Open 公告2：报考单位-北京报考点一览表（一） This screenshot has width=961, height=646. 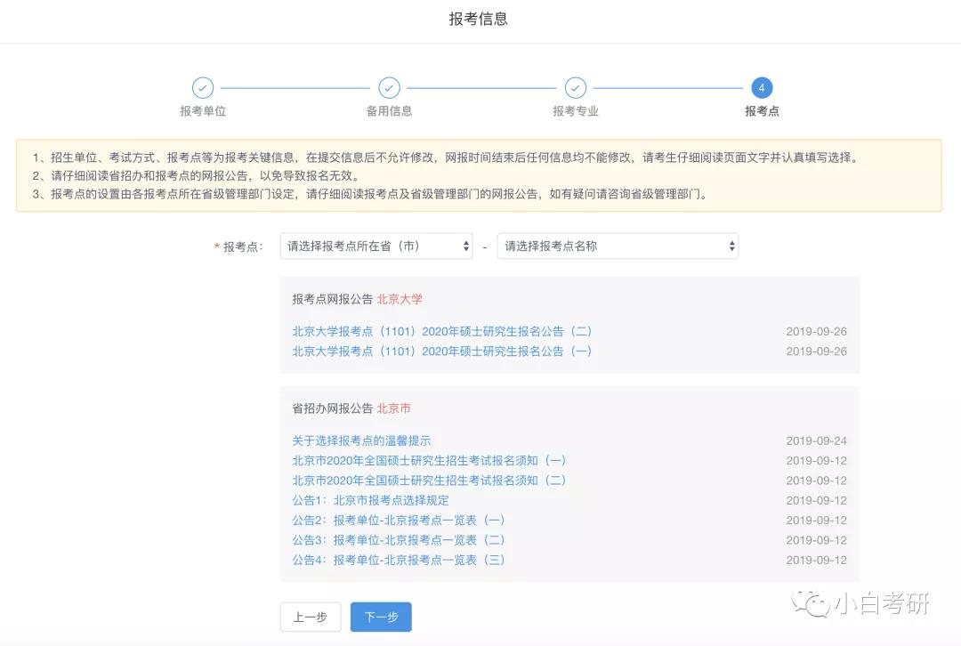399,521
